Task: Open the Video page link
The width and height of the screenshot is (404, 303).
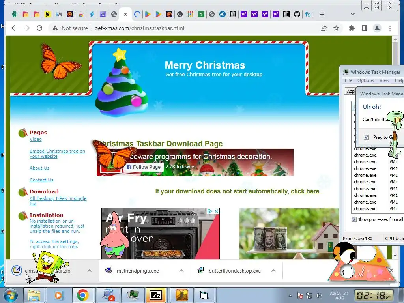Action: click(36, 139)
